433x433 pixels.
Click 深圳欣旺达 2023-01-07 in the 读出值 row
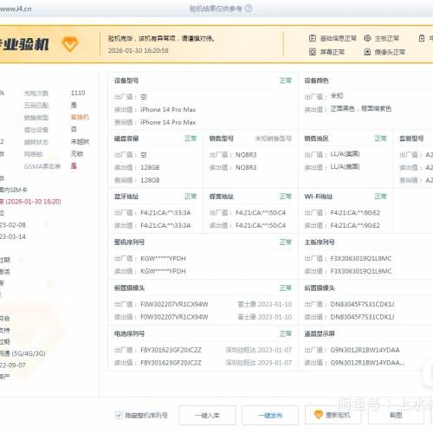tap(259, 363)
